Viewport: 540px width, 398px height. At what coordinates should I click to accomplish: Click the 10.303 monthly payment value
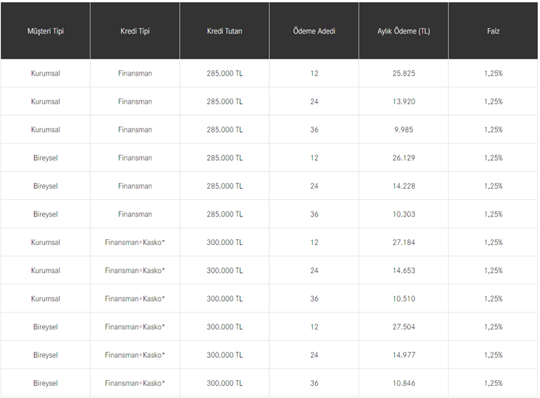[x=404, y=214]
